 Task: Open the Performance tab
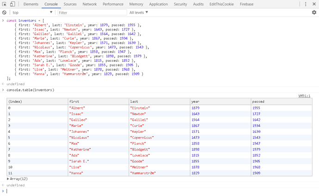pyautogui.click(x=113, y=4)
